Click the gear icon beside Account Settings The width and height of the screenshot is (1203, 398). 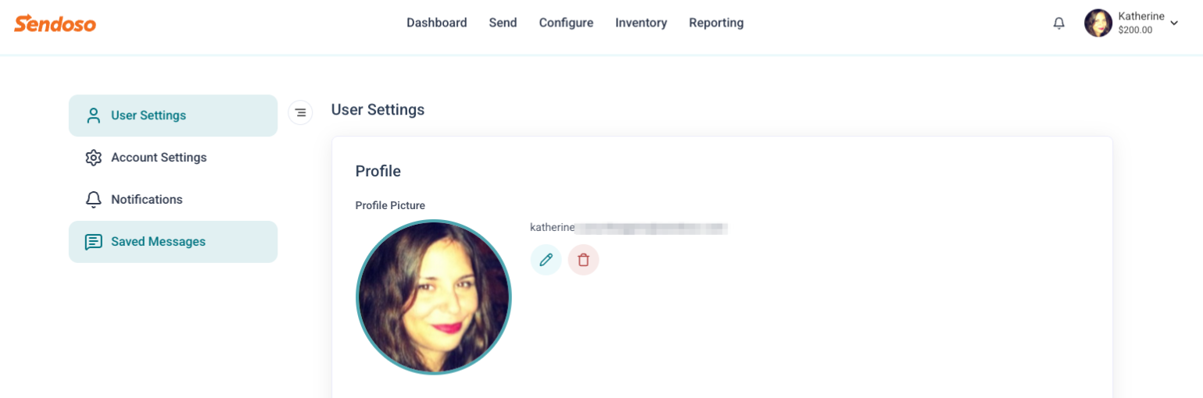tap(94, 158)
